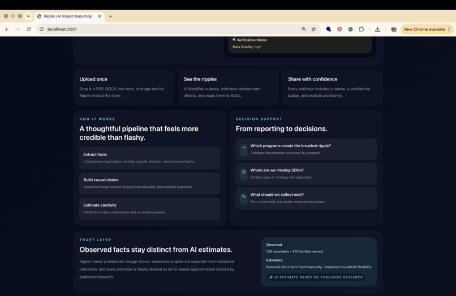Open a new browser tab
Image resolution: width=456 pixels, height=296 pixels.
click(x=110, y=16)
